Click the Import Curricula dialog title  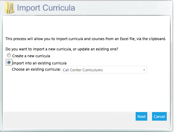click(46, 8)
